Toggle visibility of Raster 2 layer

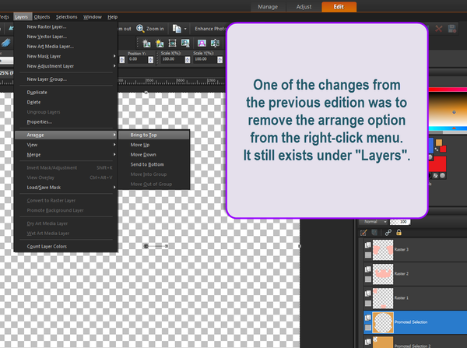368,269
